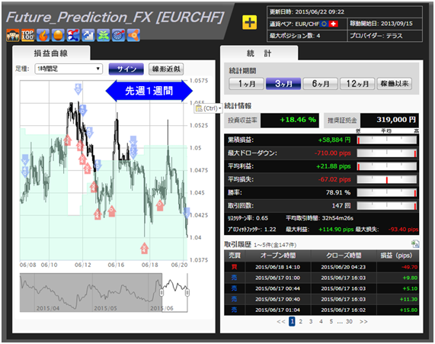435x344 pixels.
Task: Go to trade history page 3
Action: [311, 321]
